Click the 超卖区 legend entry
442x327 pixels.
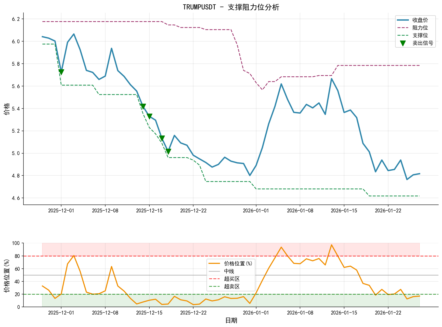[232, 287]
